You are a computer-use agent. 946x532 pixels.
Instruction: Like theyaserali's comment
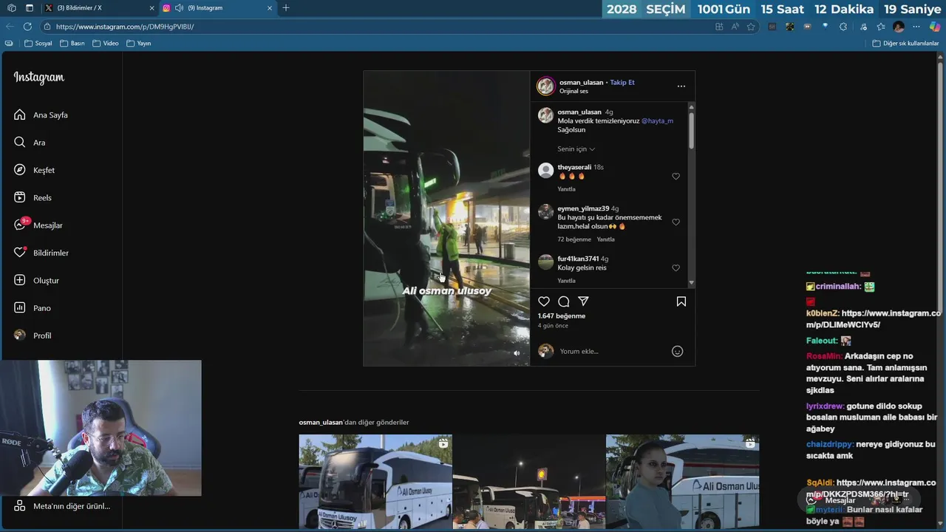tap(676, 177)
